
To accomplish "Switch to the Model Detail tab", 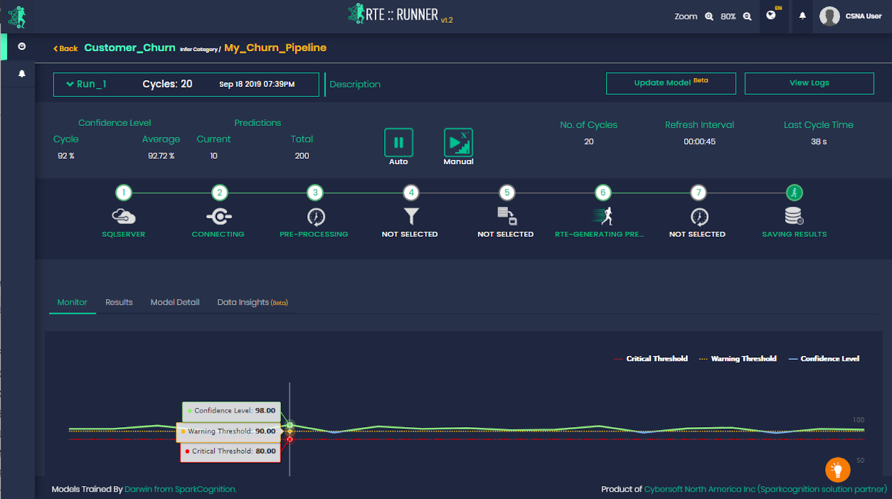I will (x=175, y=302).
